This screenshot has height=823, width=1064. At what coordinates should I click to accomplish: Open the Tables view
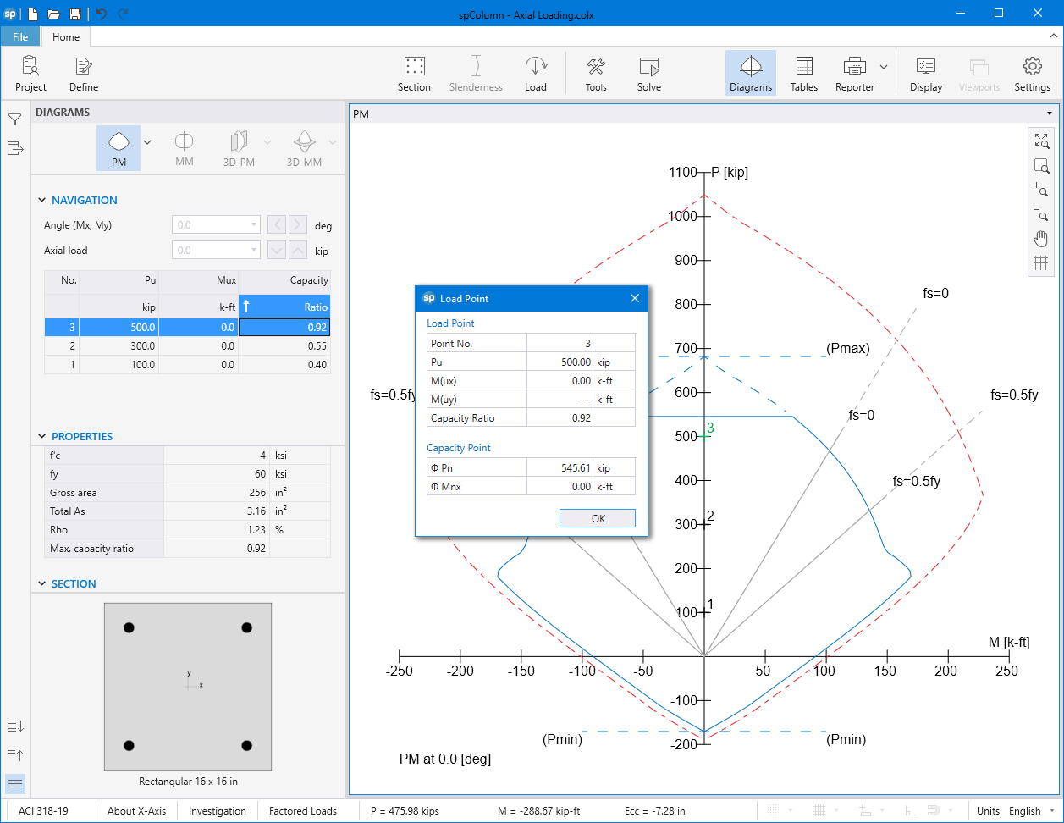(803, 74)
